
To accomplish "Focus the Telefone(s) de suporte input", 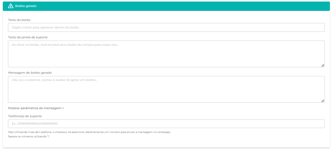I will point(166,124).
